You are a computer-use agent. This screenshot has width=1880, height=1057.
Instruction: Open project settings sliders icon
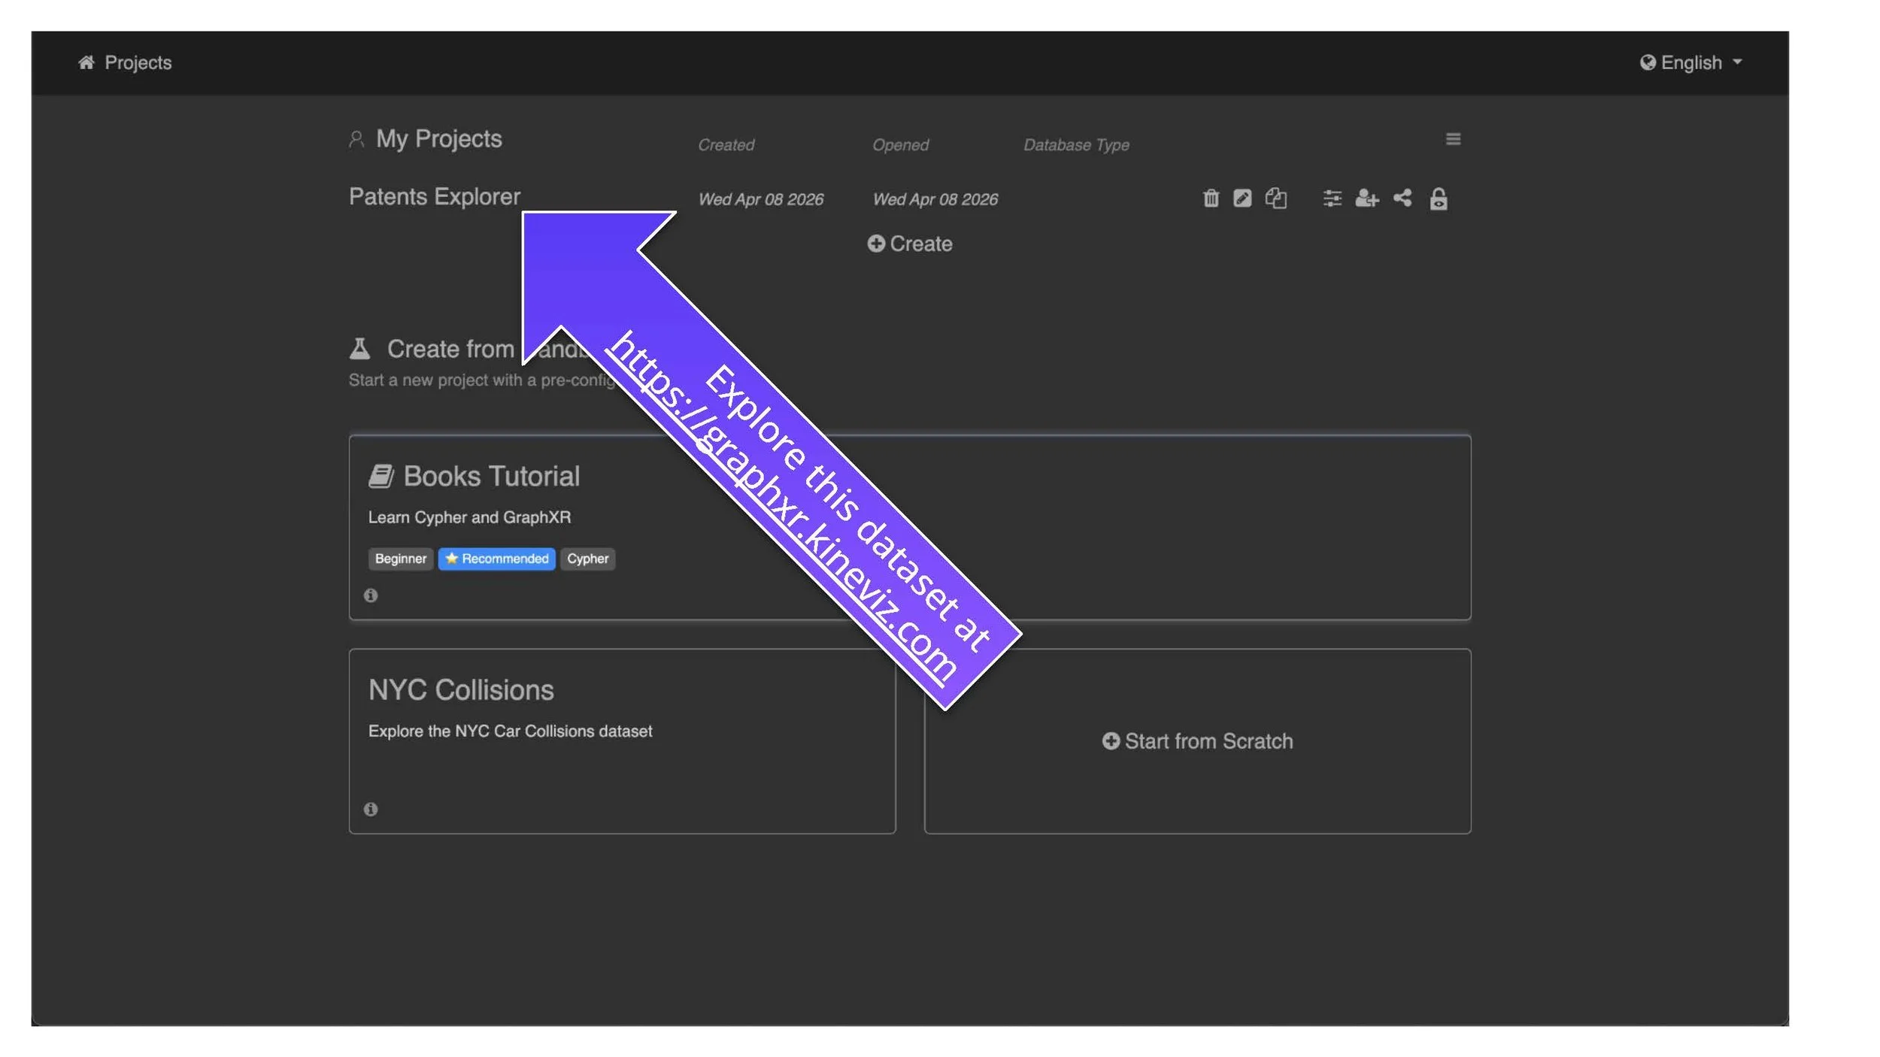(1332, 198)
